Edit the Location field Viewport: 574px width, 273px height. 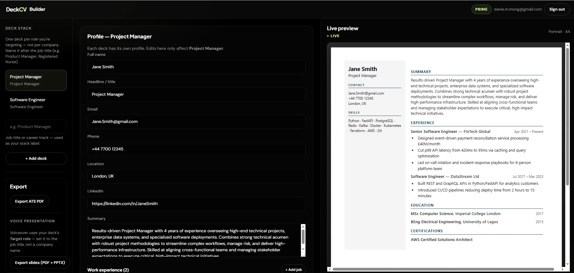pyautogui.click(x=196, y=176)
